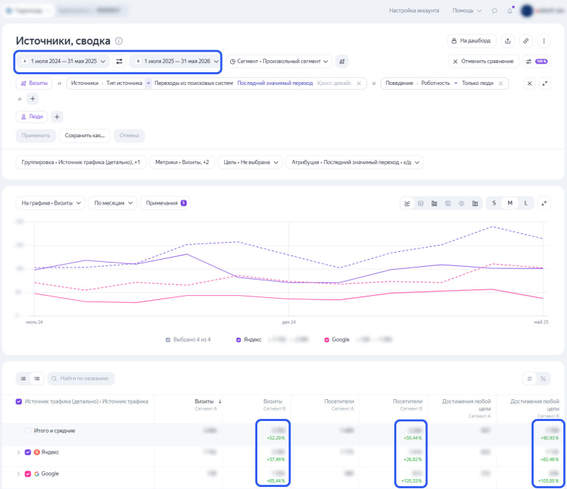Click the export report icon
Image resolution: width=567 pixels, height=489 pixels.
[507, 41]
